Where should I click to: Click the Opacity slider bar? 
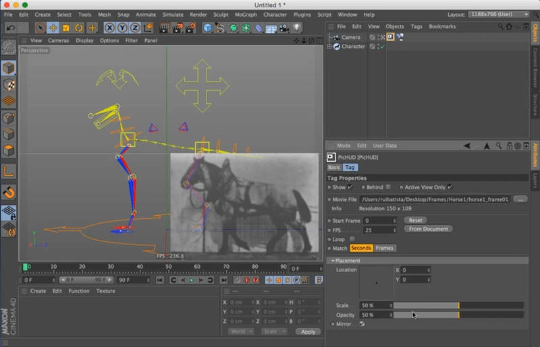click(458, 315)
